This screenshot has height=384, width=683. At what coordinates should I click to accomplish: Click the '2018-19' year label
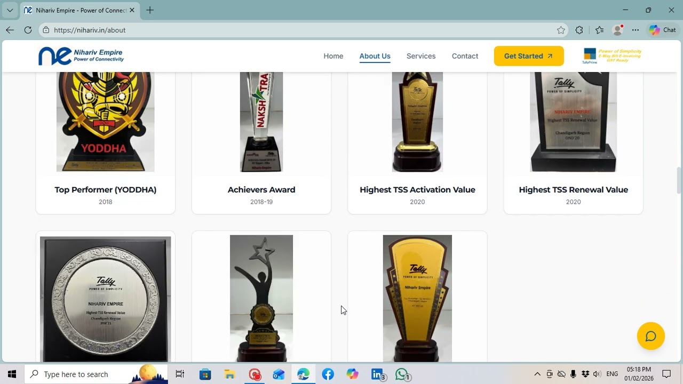(261, 202)
